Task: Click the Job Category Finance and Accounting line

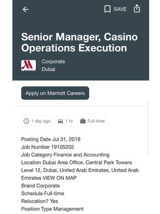Action: 65,155
